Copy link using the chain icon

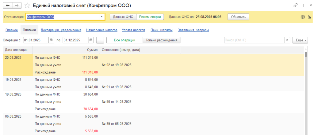tap(296, 5)
